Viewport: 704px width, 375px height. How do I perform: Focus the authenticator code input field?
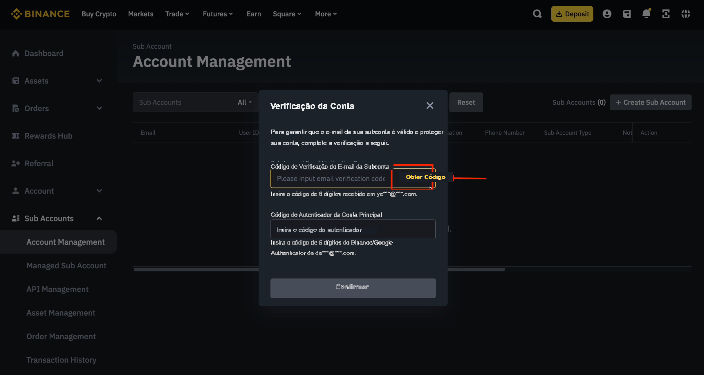coord(353,230)
